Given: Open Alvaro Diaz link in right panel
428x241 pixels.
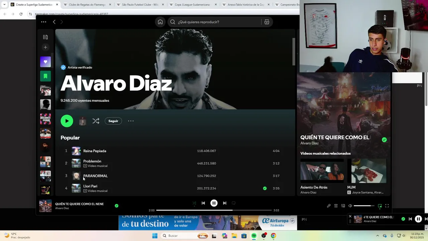Looking at the screenshot, I should [309, 143].
